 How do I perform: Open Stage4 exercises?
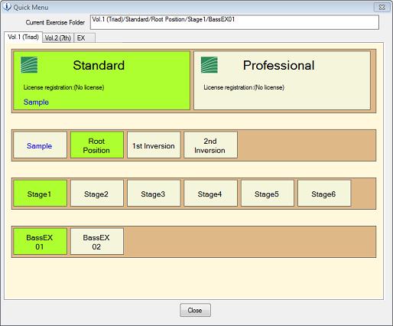tap(210, 193)
